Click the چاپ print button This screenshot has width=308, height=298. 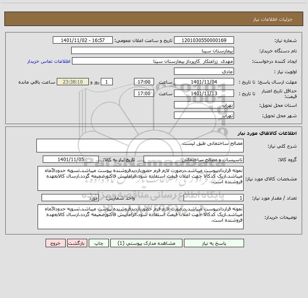tap(99, 243)
